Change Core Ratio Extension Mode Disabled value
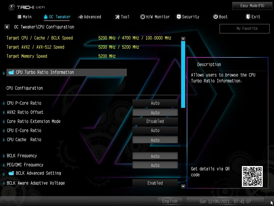The image size is (274, 206). coord(155,122)
